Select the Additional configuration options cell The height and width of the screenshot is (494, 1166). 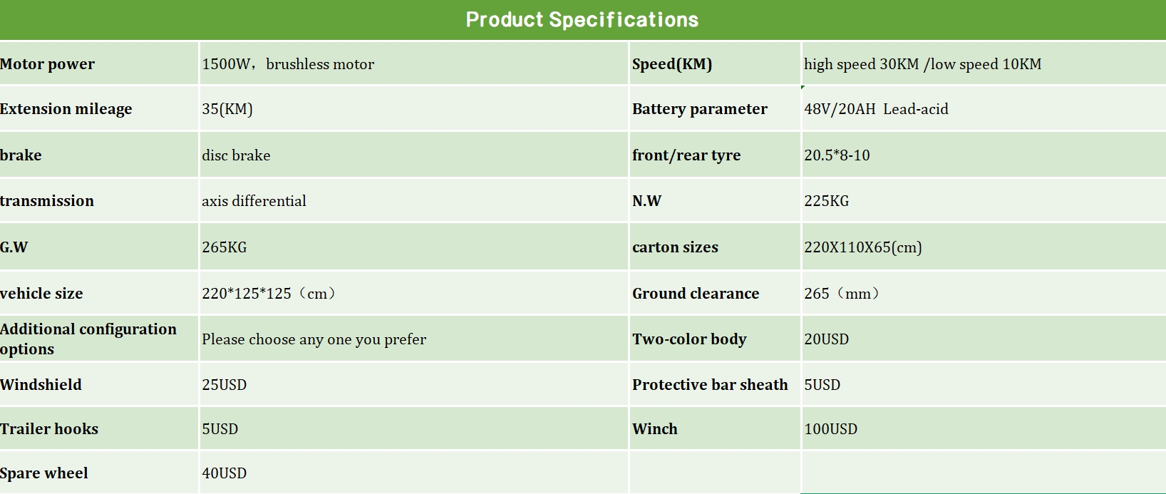(x=88, y=339)
